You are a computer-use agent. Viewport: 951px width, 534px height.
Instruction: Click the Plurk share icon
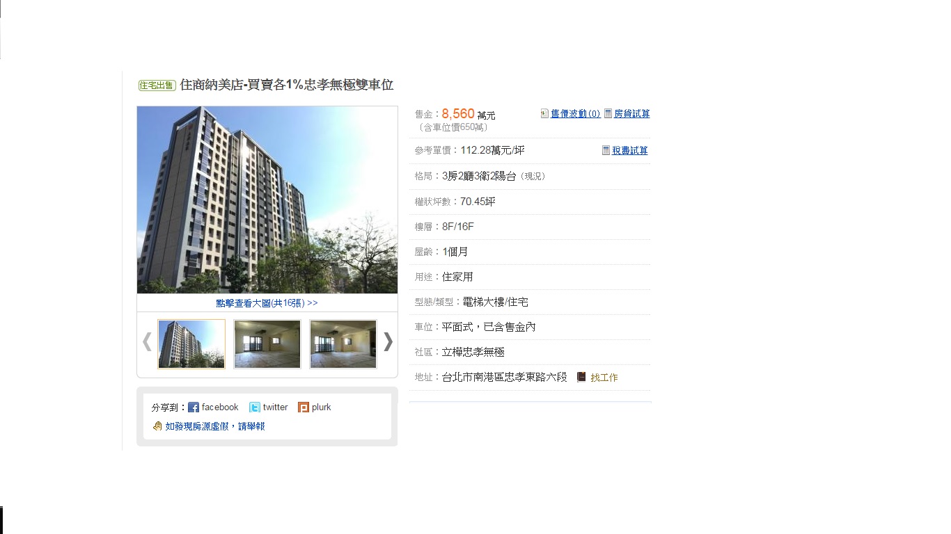[x=304, y=407]
